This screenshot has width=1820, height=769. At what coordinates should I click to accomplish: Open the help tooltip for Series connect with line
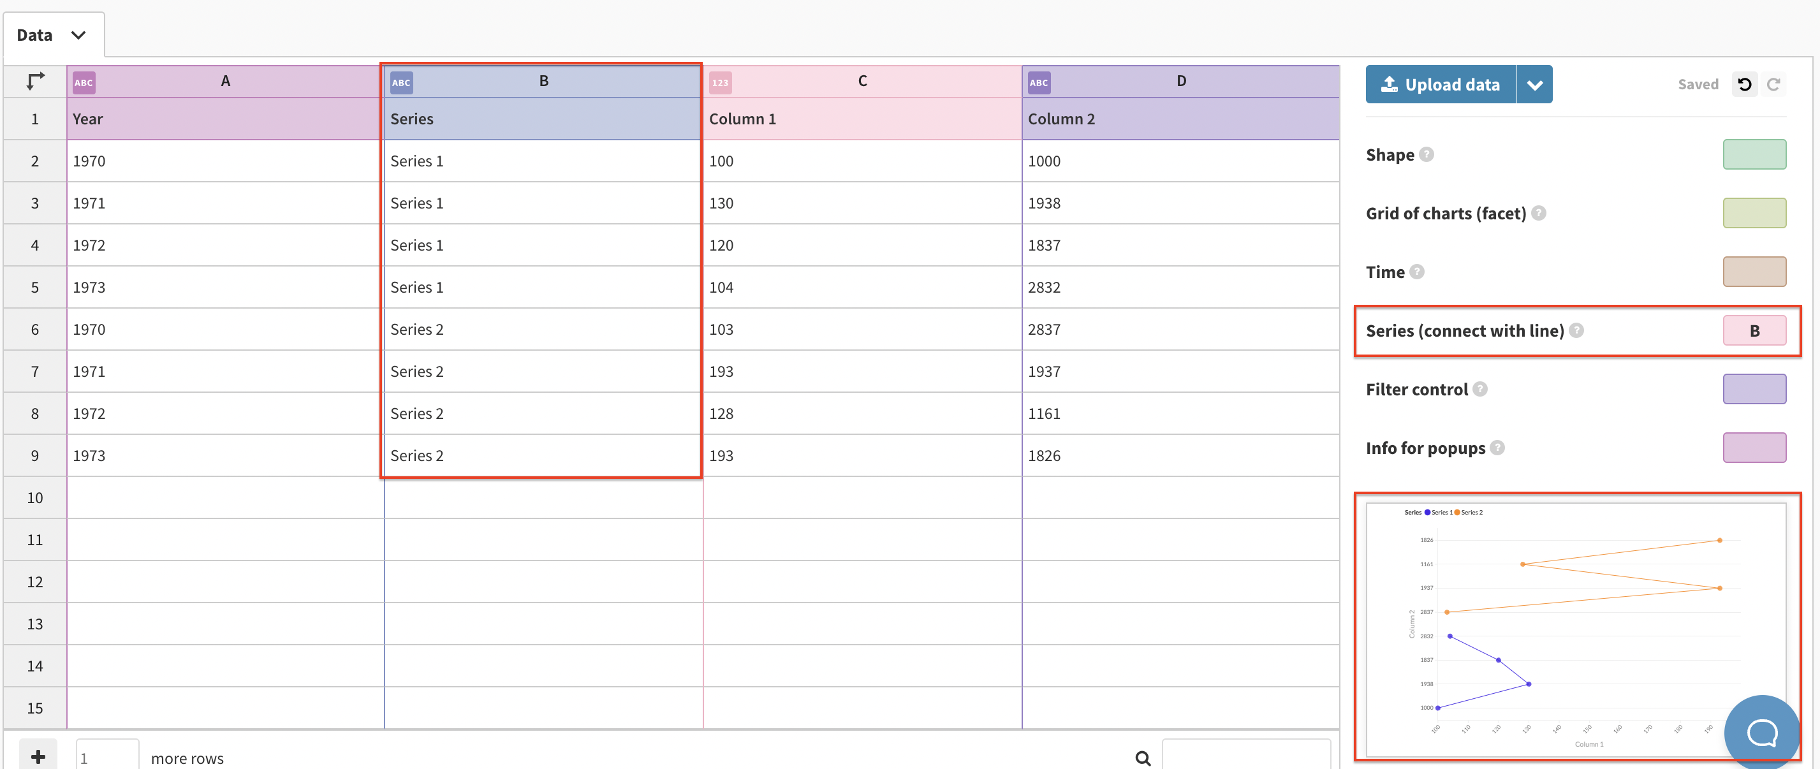pyautogui.click(x=1578, y=330)
